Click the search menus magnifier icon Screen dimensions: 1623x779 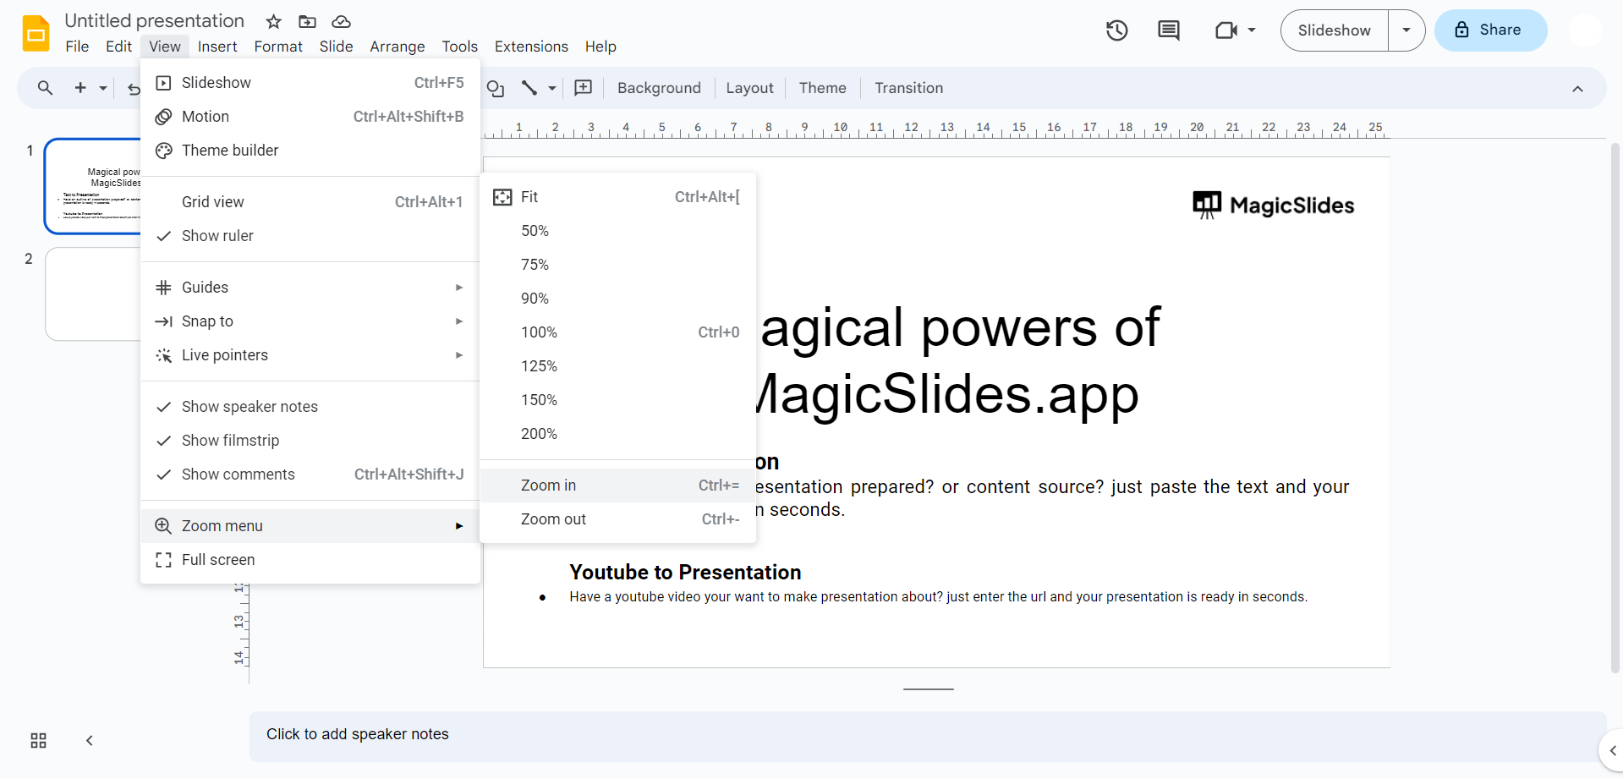[x=45, y=88]
